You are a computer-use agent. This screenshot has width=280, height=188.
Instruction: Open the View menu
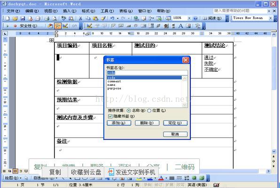click(x=51, y=11)
